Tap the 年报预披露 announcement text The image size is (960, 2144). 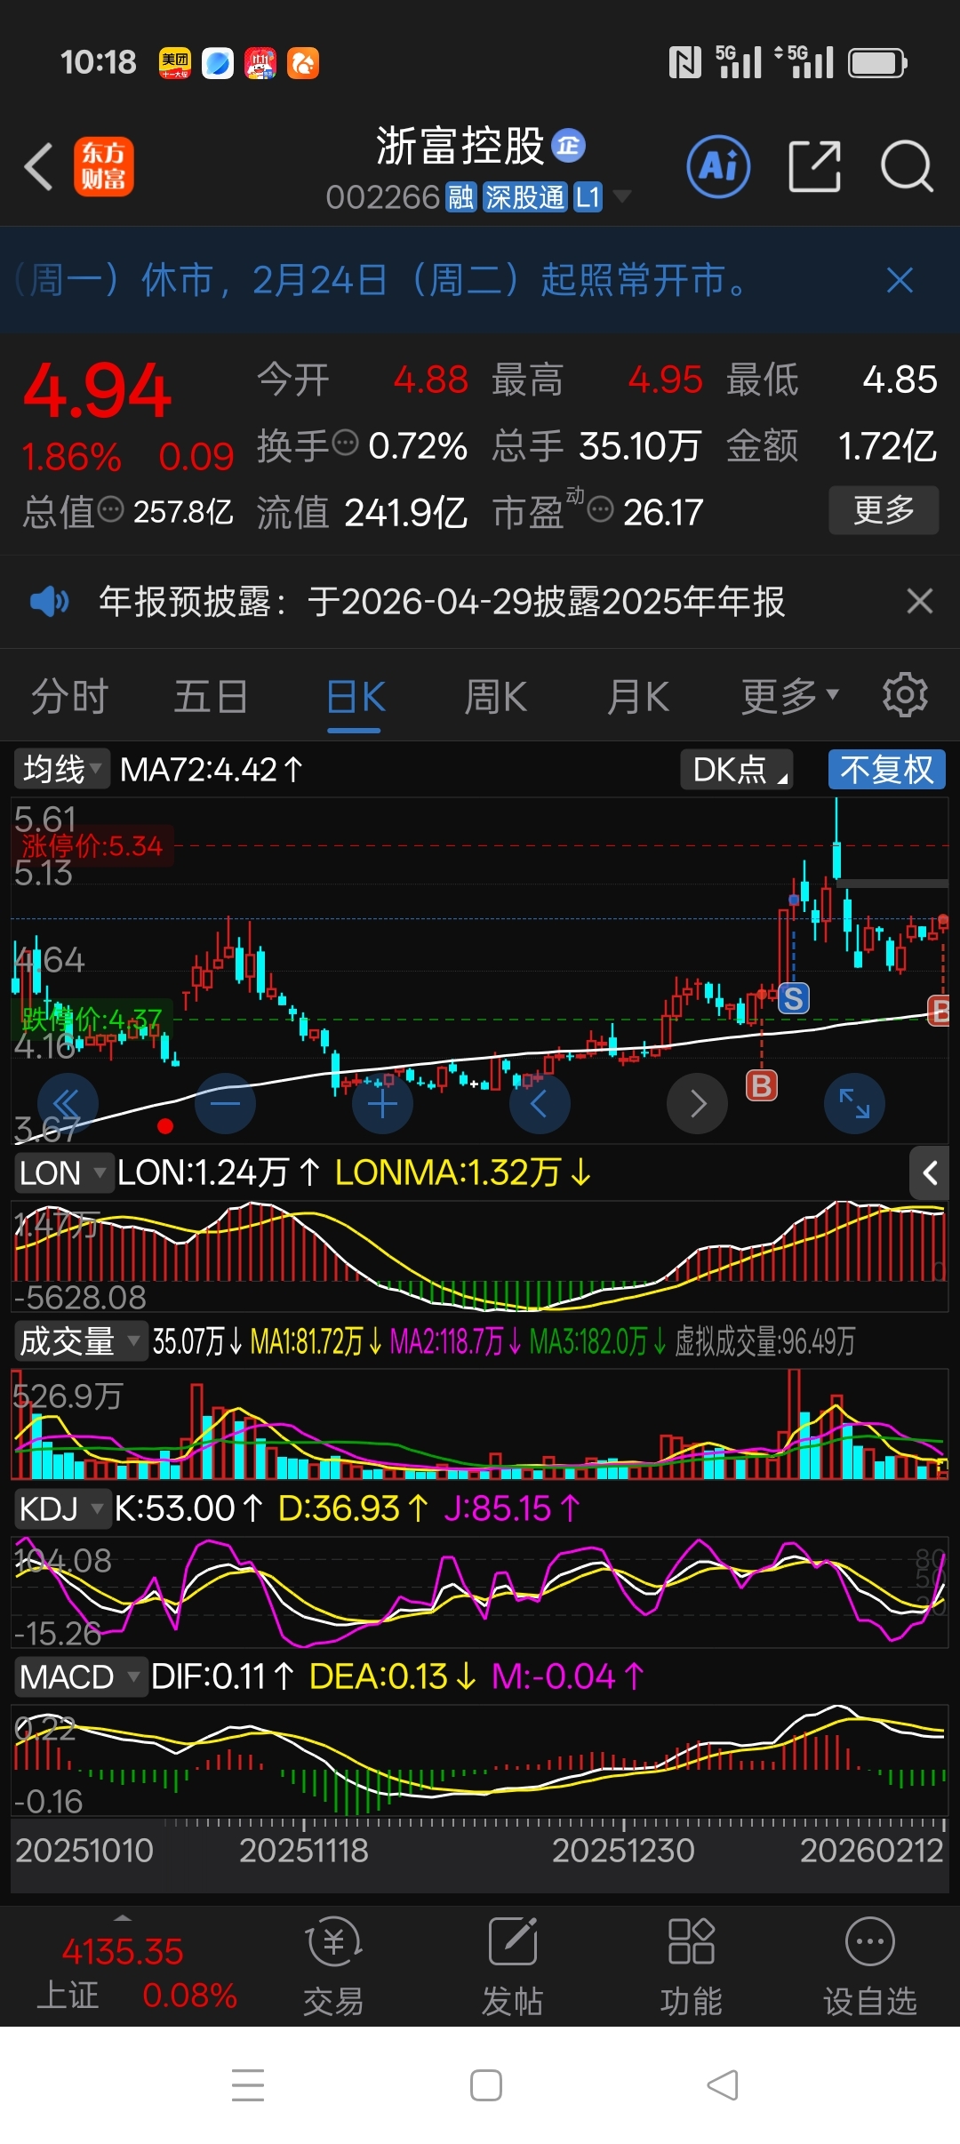pyautogui.click(x=442, y=602)
